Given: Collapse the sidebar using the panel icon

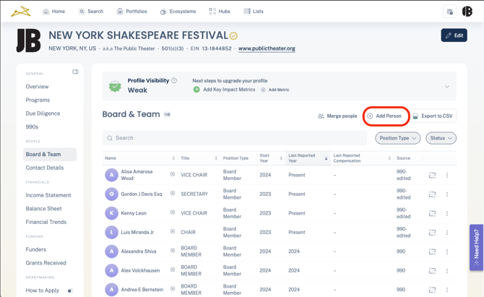Looking at the screenshot, I should coord(75,72).
